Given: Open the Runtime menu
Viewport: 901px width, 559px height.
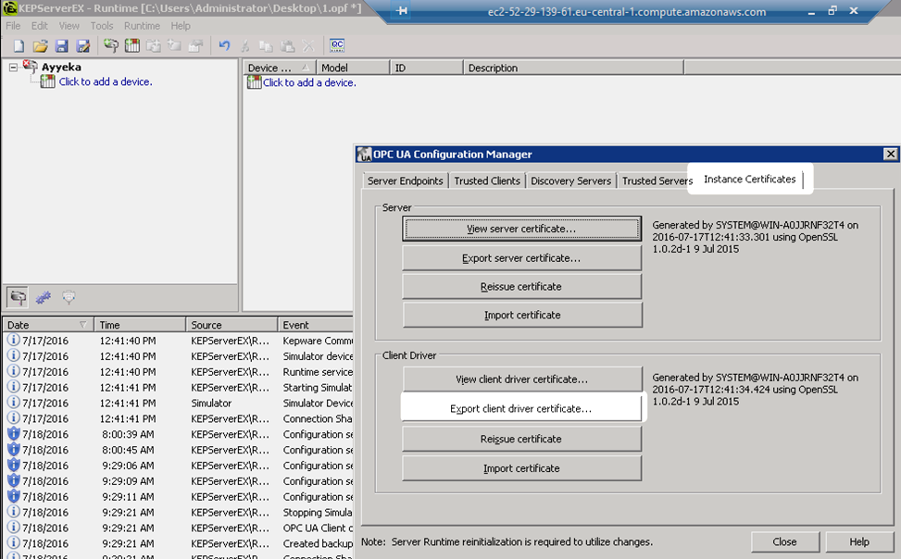Looking at the screenshot, I should pos(142,26).
